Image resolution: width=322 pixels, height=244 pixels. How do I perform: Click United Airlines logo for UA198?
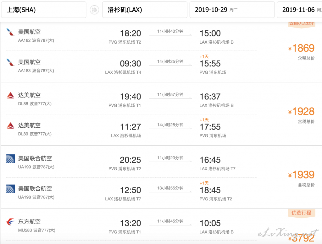point(10,189)
